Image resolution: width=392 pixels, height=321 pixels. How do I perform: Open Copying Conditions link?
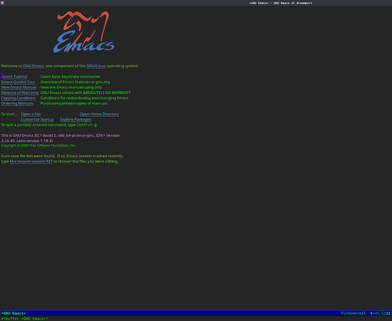coord(18,98)
